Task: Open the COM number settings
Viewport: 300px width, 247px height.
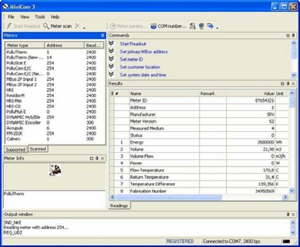Action: point(168,26)
